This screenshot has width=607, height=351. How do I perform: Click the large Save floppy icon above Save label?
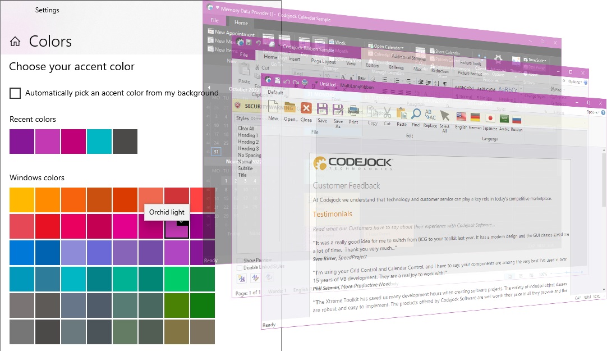(322, 109)
